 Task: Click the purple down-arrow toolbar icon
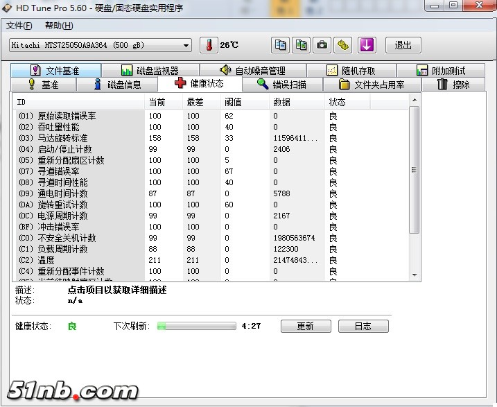367,45
